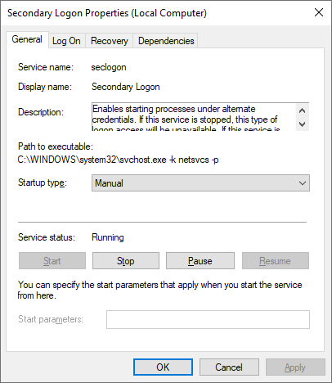Focus the Start parameters text field
This screenshot has height=383, width=332.
(x=208, y=319)
